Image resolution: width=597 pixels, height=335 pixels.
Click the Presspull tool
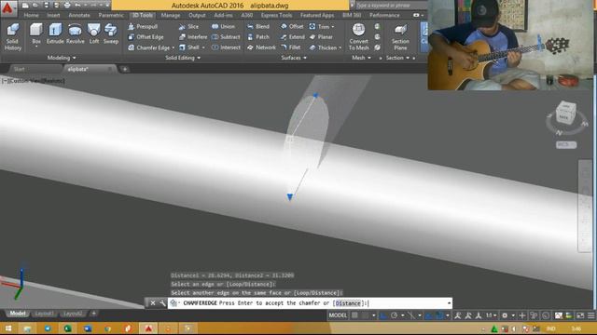[143, 27]
